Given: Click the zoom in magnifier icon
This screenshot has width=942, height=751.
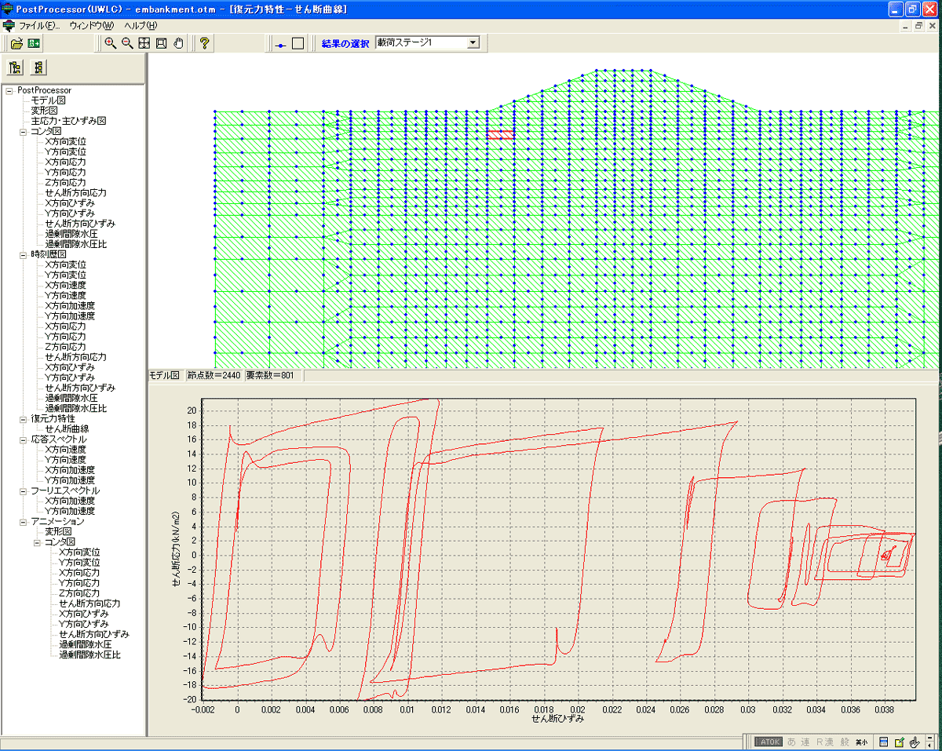Looking at the screenshot, I should (x=110, y=43).
